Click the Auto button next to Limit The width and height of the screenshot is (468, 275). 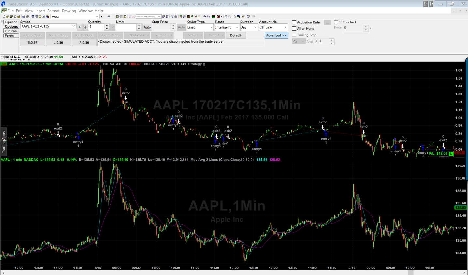click(x=147, y=27)
